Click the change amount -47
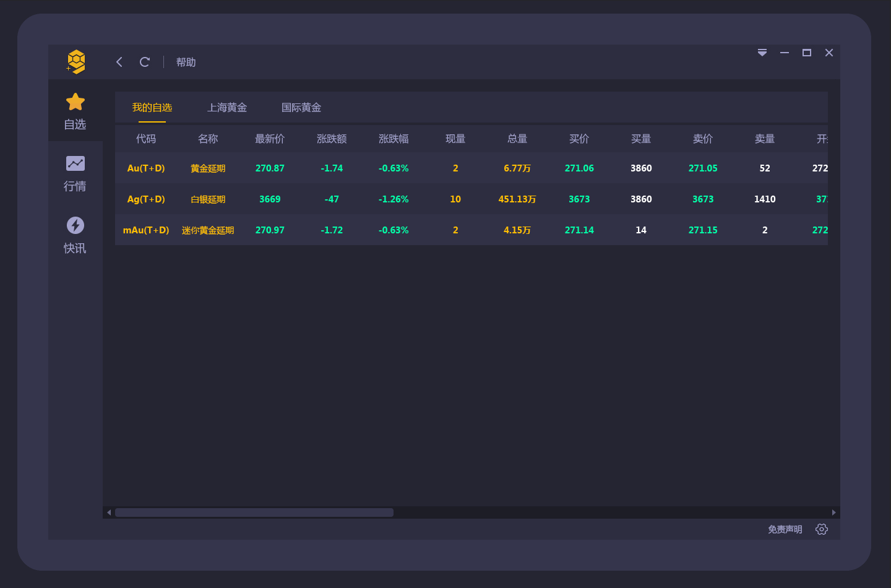 pos(332,199)
